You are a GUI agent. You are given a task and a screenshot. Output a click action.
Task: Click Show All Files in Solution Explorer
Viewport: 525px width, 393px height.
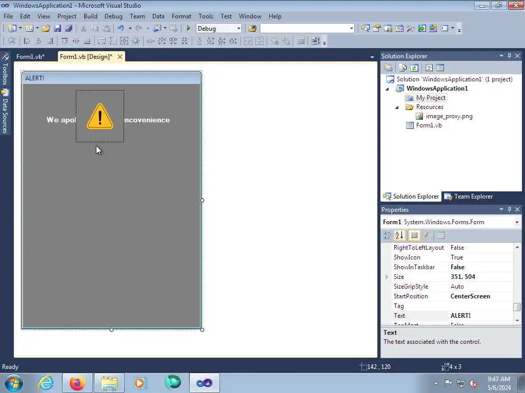[403, 68]
